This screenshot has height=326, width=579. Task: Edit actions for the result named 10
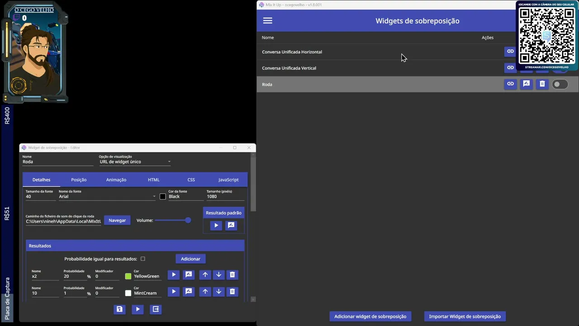coord(189,292)
